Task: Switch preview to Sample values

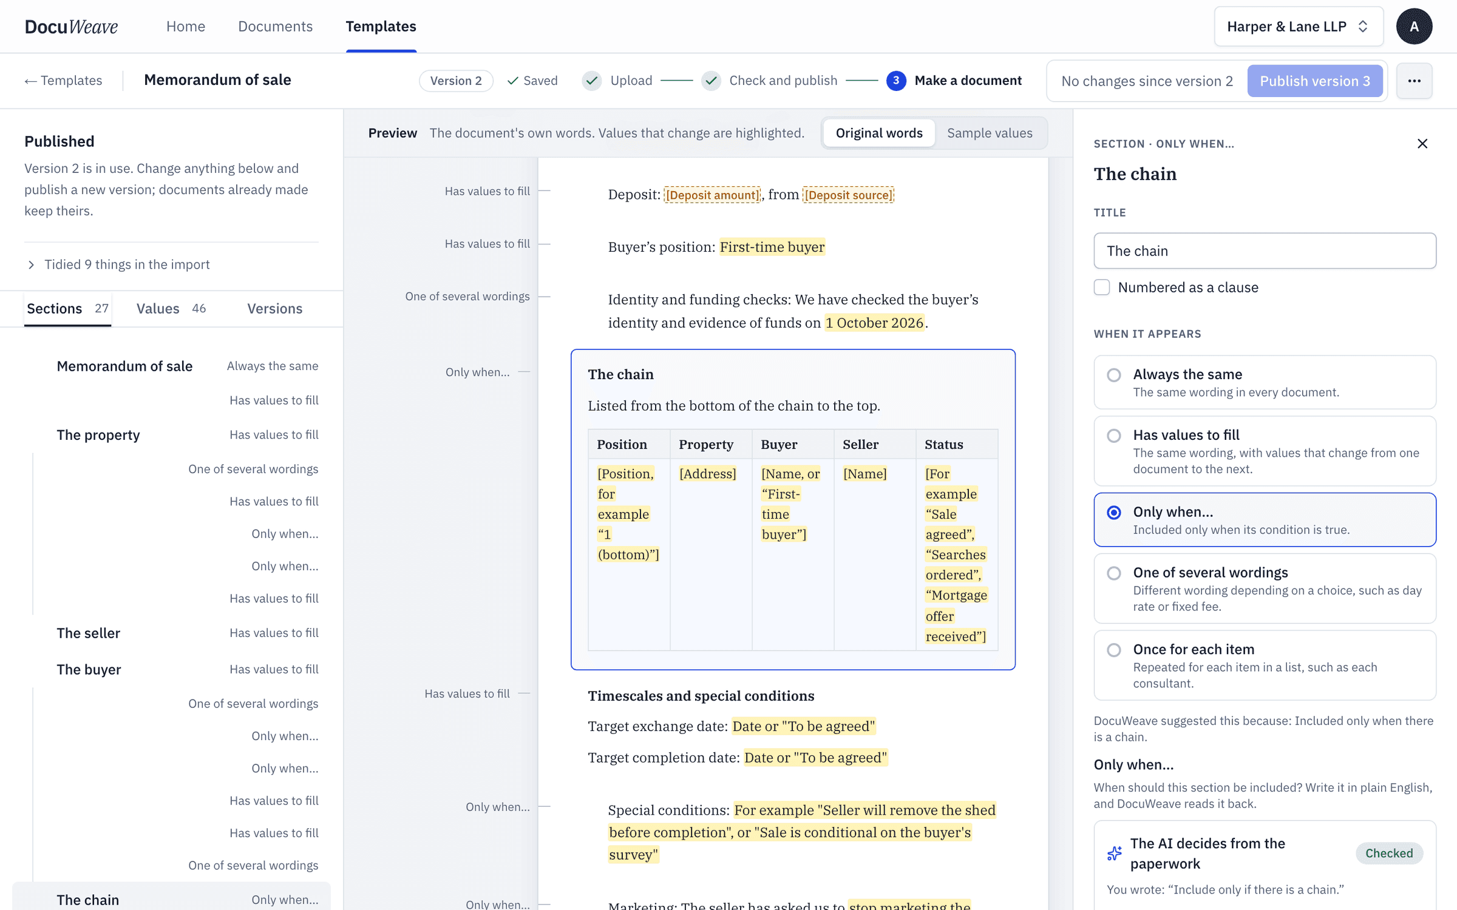Action: pyautogui.click(x=990, y=133)
